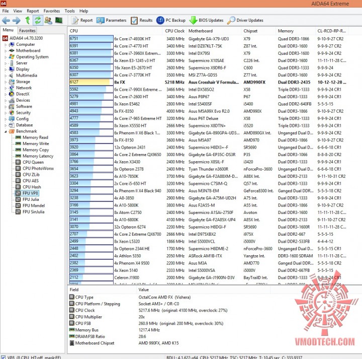The height and width of the screenshot is (359, 362).
Task: Sort by CL-RCD-RP-R column header
Action: pyautogui.click(x=332, y=31)
